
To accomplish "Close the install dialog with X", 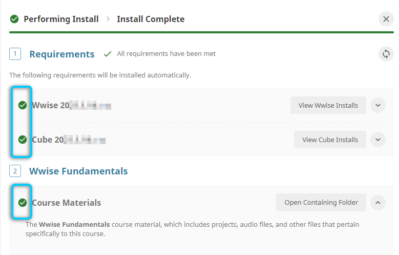I will [x=386, y=19].
